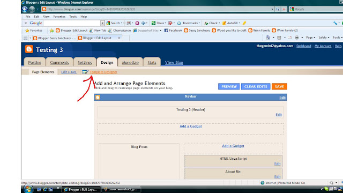Click the Facebook bookmark icon in Favorites bar

pyautogui.click(x=166, y=31)
